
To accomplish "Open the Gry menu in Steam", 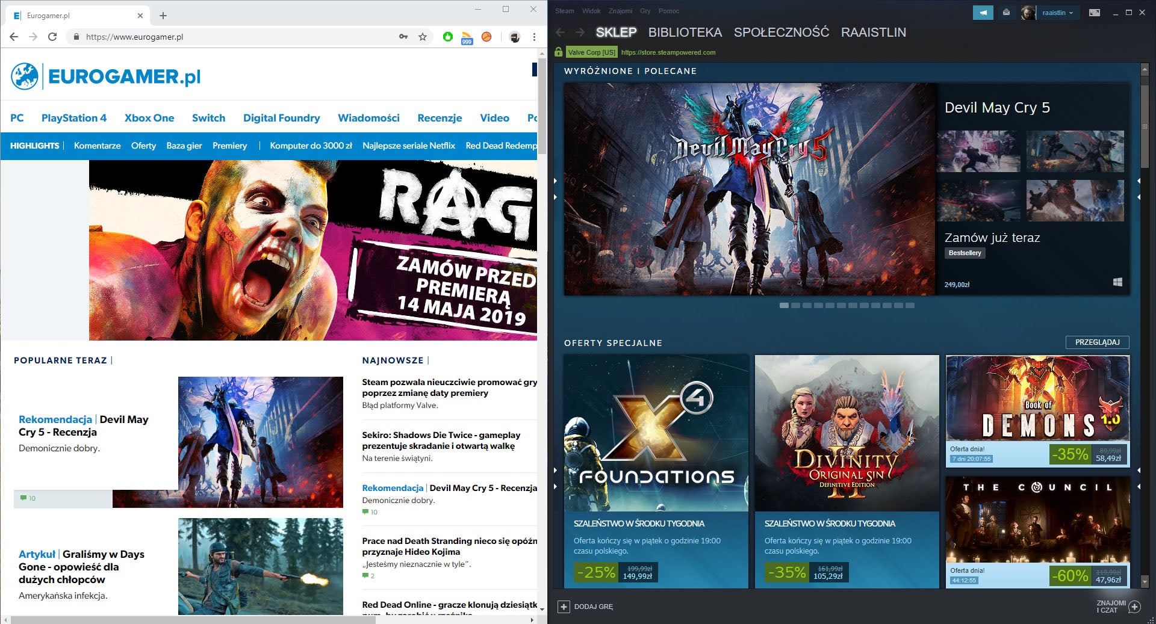I will pos(645,11).
